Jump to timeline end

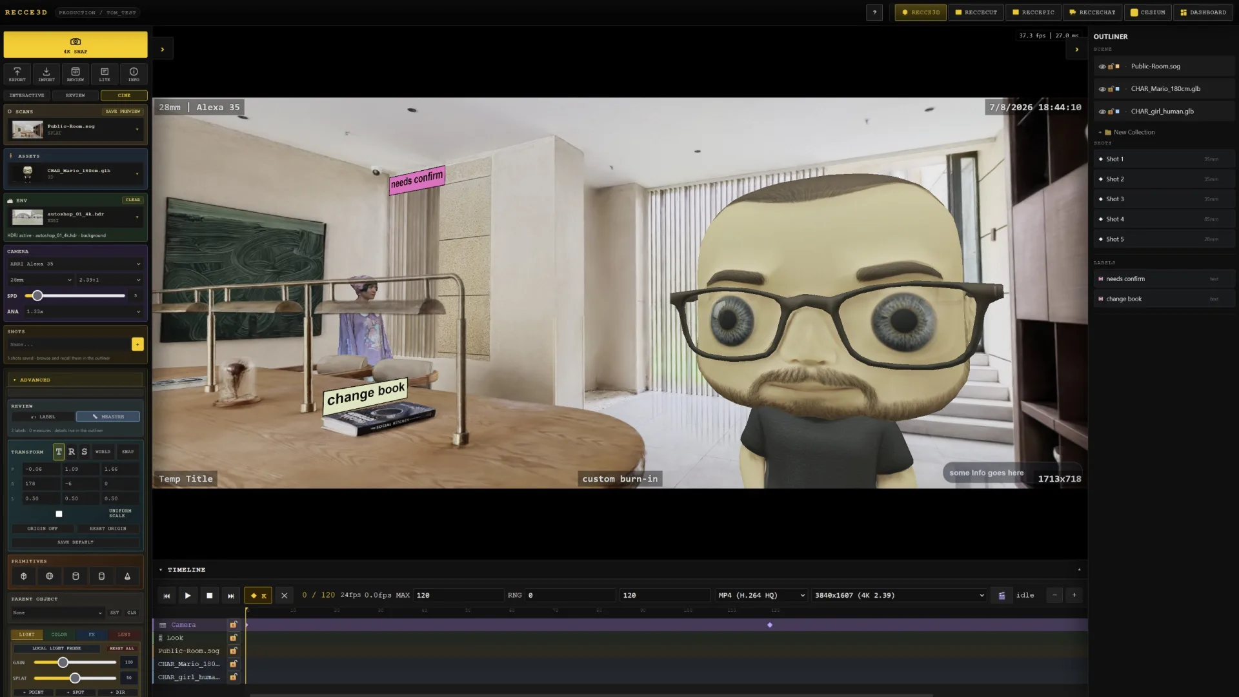coord(231,596)
